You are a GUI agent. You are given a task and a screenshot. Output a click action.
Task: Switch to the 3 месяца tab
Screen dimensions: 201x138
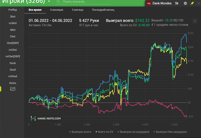point(78,10)
